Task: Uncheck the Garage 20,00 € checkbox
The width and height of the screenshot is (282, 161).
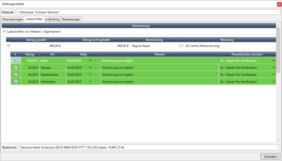Action: tap(16, 67)
